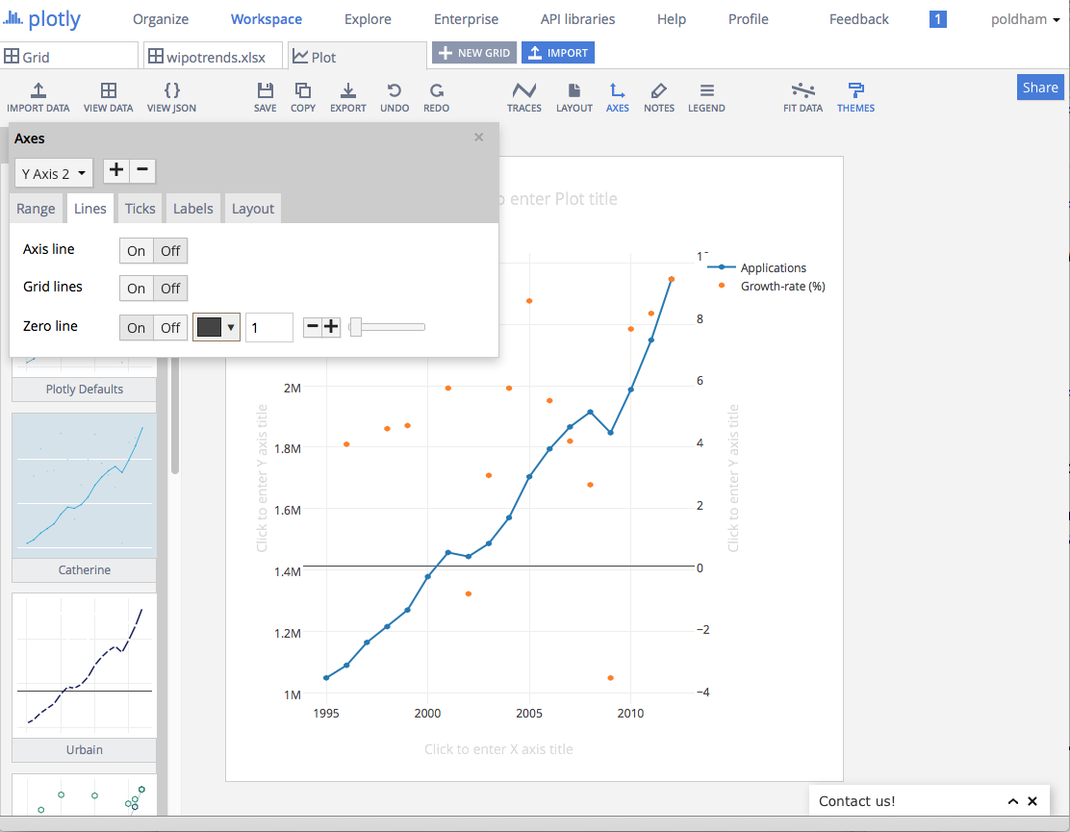Open the API libraries link
Image resolution: width=1070 pixels, height=832 pixels.
pos(577,19)
